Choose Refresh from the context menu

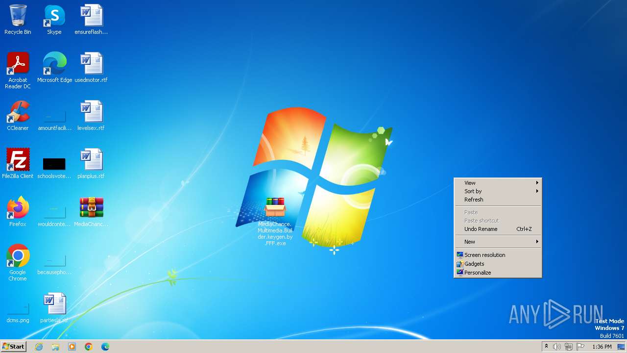click(498, 200)
